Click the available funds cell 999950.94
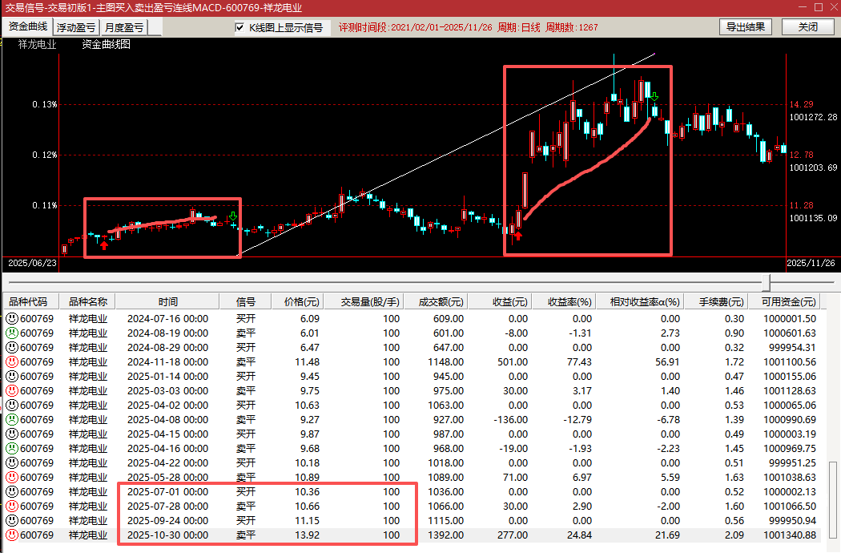The width and height of the screenshot is (841, 553). pos(792,521)
